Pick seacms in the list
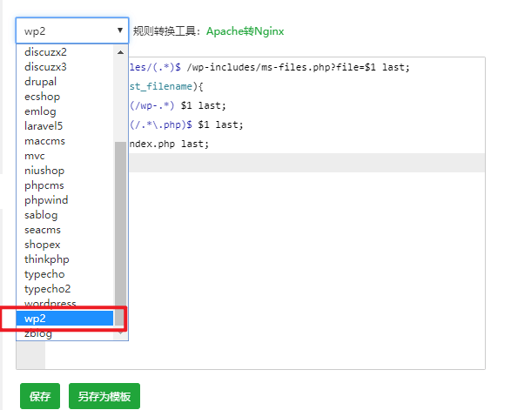Viewport: 511px width, 410px height. 65,230
